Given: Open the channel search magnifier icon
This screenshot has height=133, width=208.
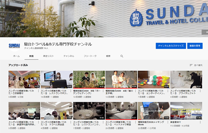Looking at the screenshot, I should 122,56.
